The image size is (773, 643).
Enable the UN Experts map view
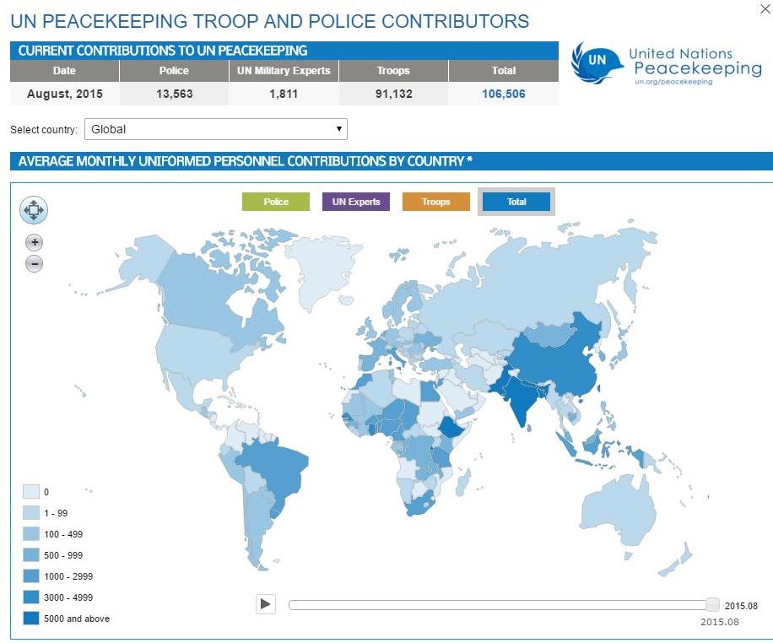[355, 202]
